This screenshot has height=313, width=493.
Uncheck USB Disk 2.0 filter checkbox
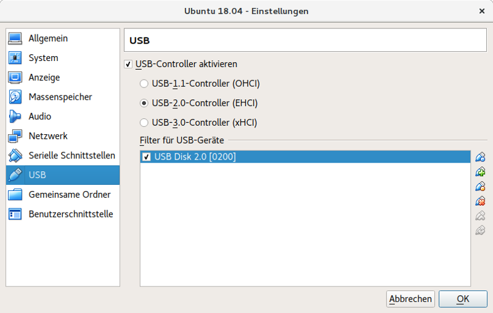[147, 157]
